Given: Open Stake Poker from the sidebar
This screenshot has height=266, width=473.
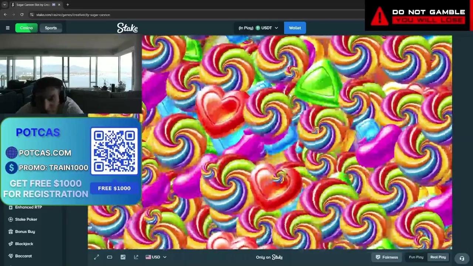Looking at the screenshot, I should point(26,219).
